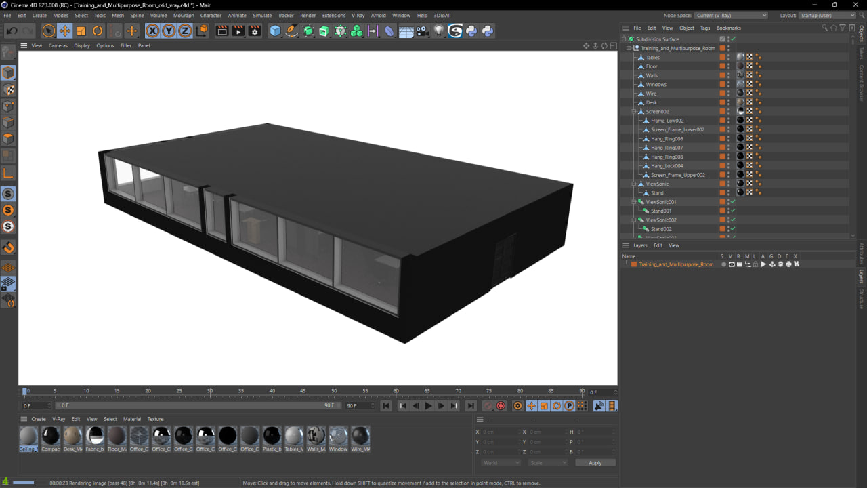
Task: Click timeline frame 45 marker
Action: 303,391
